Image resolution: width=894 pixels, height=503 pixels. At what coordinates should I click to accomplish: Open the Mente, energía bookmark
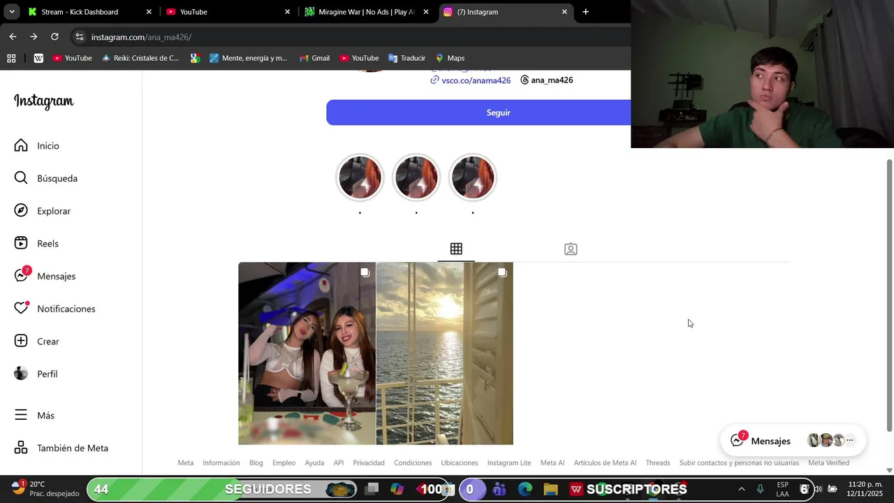click(249, 58)
